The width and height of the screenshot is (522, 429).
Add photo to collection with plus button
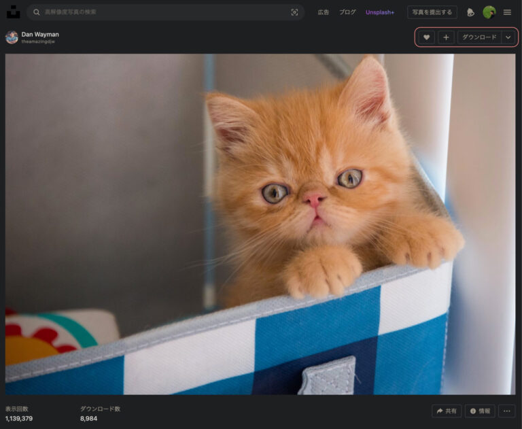(446, 37)
